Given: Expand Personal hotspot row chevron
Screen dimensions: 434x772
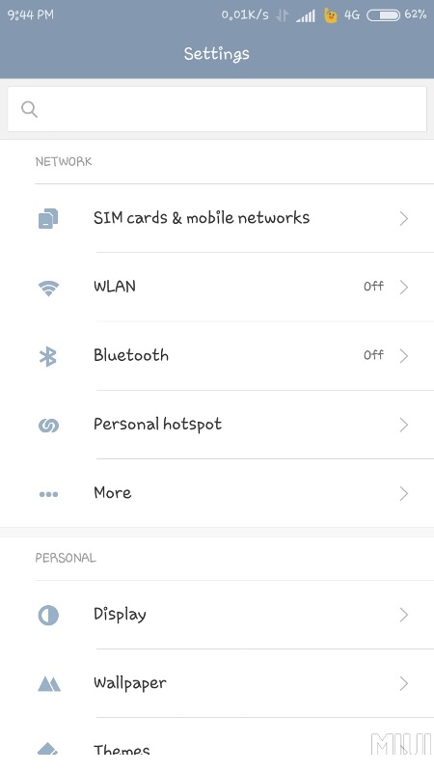Looking at the screenshot, I should pos(404,425).
